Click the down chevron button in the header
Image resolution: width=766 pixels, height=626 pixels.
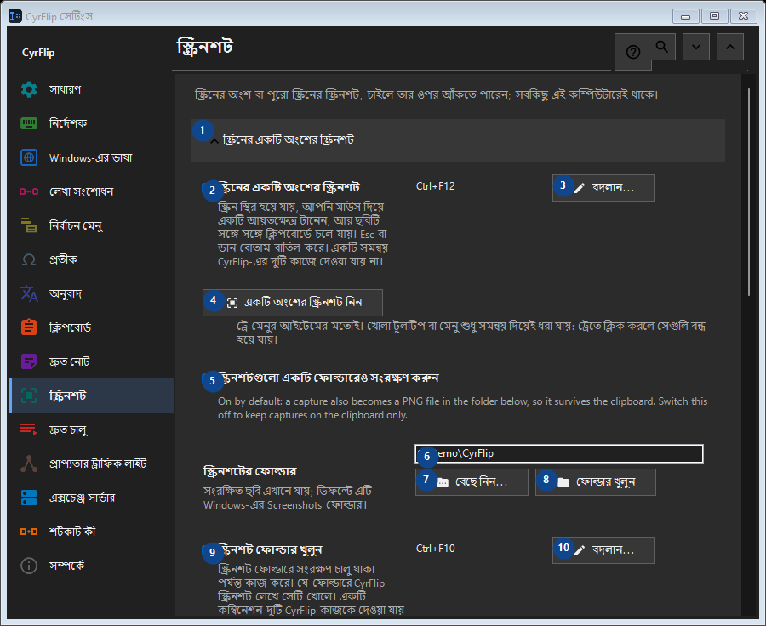click(x=696, y=47)
